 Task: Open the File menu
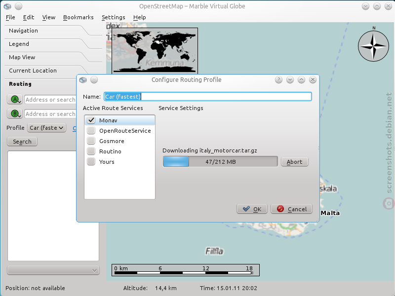click(x=10, y=17)
